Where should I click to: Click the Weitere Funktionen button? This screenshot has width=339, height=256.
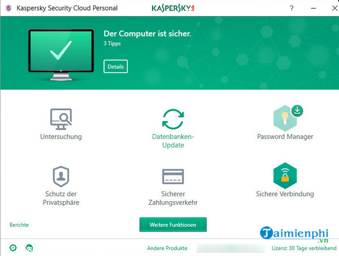click(173, 225)
